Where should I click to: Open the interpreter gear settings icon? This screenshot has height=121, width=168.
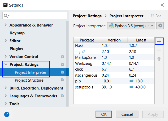pyautogui.click(x=160, y=26)
